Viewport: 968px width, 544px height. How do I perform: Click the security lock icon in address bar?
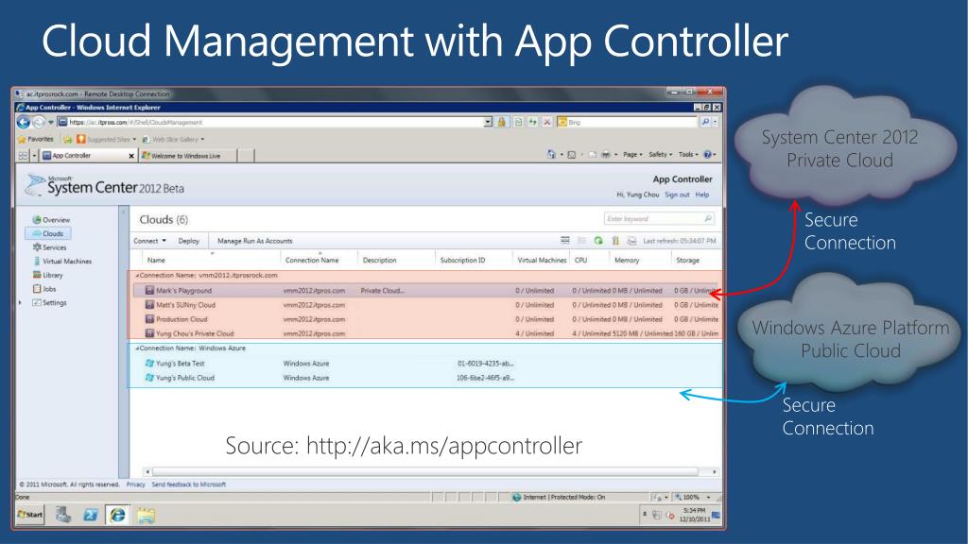(x=502, y=122)
